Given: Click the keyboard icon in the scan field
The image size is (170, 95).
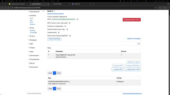Looking at the screenshot, I should click(139, 44).
